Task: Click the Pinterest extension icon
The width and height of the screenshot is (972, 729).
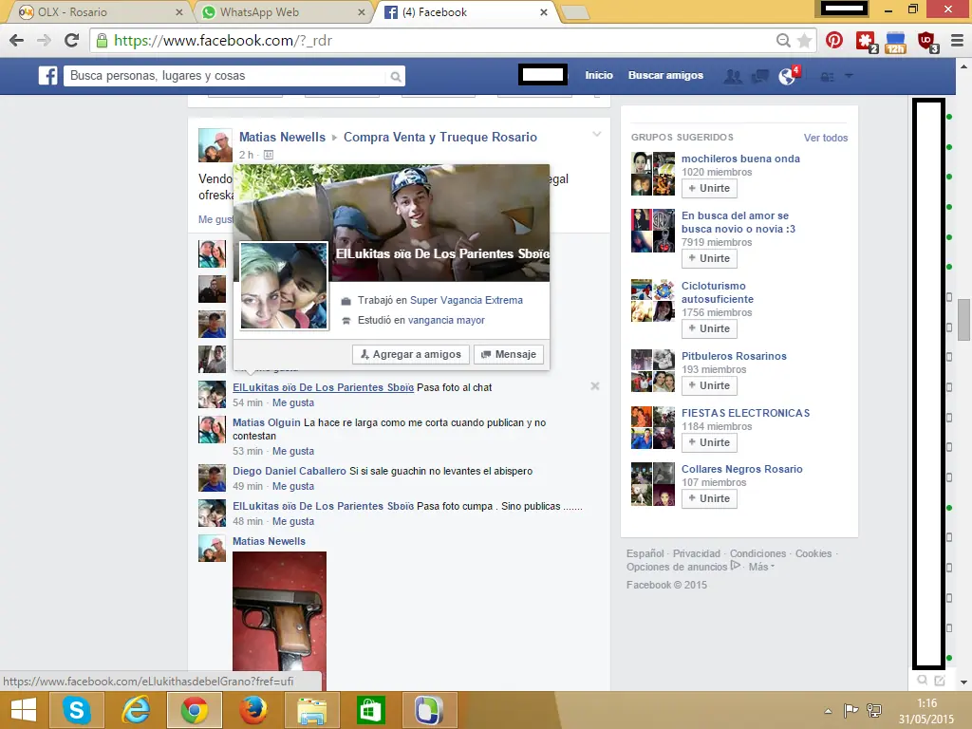Action: [x=833, y=41]
